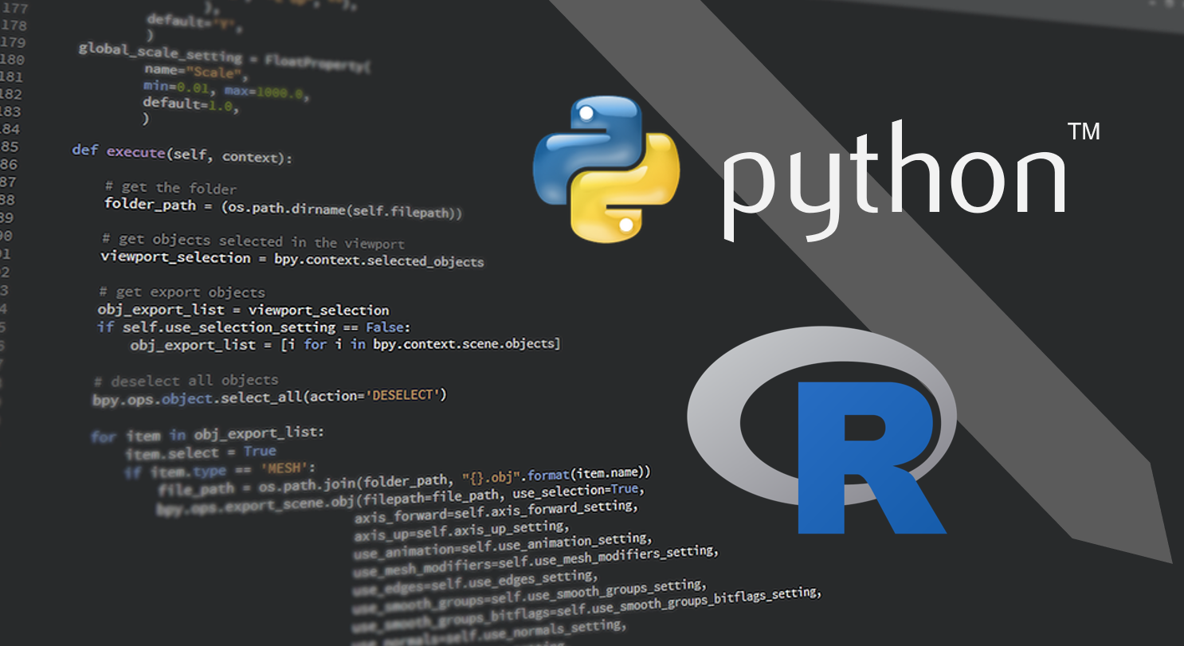Click the name="Scale" code line
The image size is (1184, 646).
click(197, 74)
